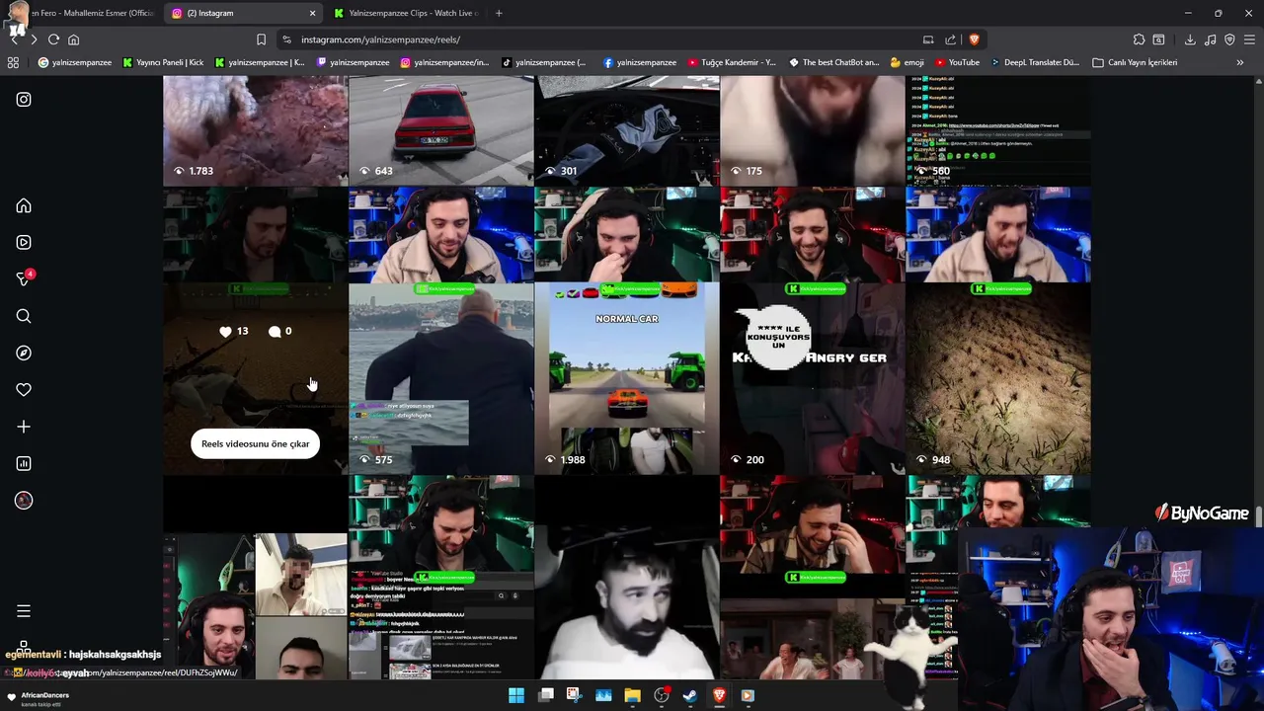The image size is (1264, 711).
Task: Reload the current page
Action: pos(53,39)
